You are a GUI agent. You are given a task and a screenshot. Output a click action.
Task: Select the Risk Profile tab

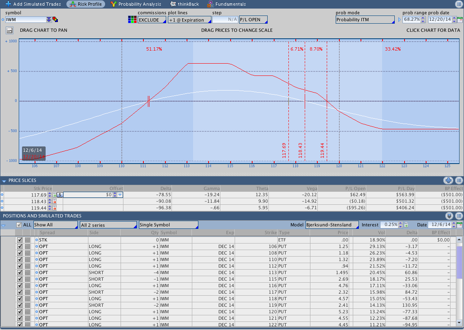pyautogui.click(x=86, y=4)
